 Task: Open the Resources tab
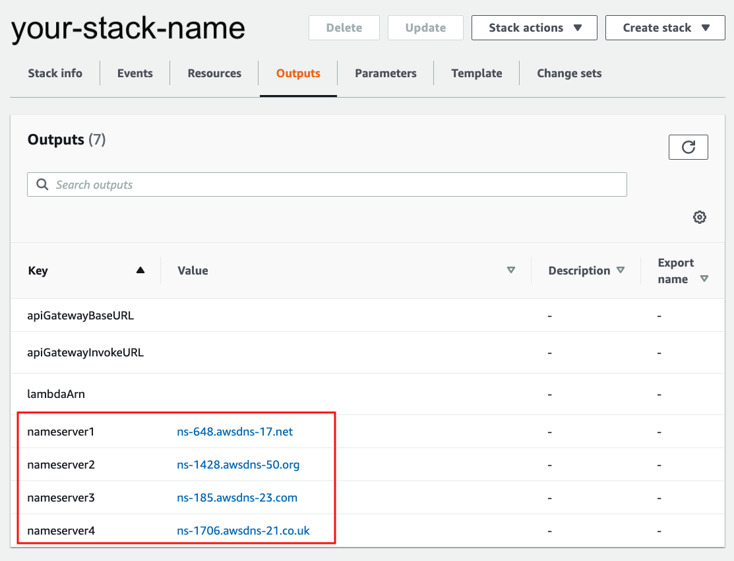(x=214, y=73)
